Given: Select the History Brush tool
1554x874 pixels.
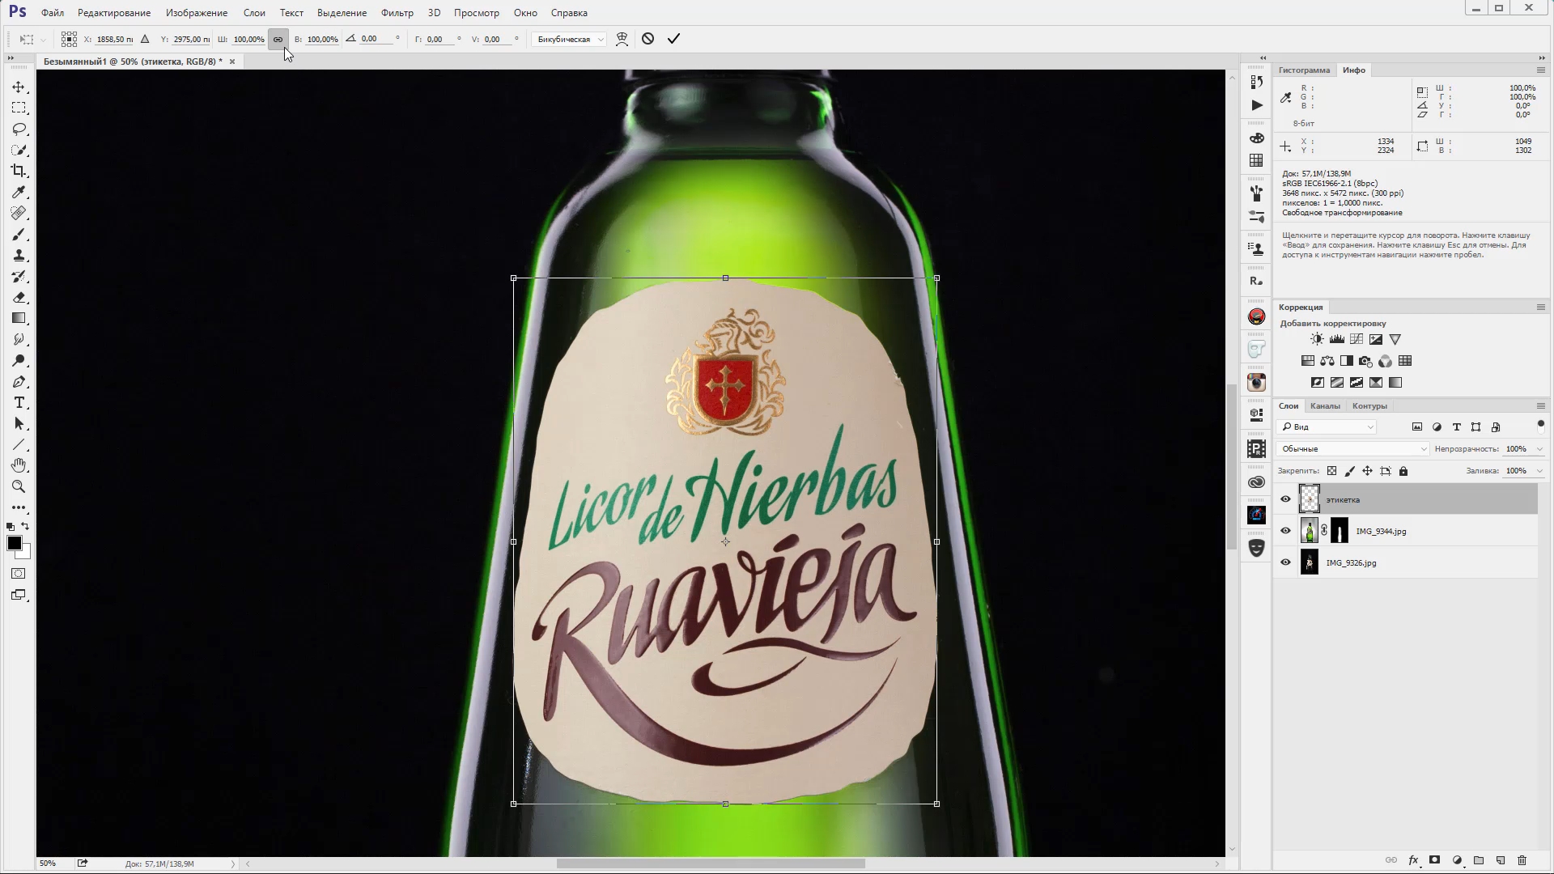Looking at the screenshot, I should [x=19, y=276].
